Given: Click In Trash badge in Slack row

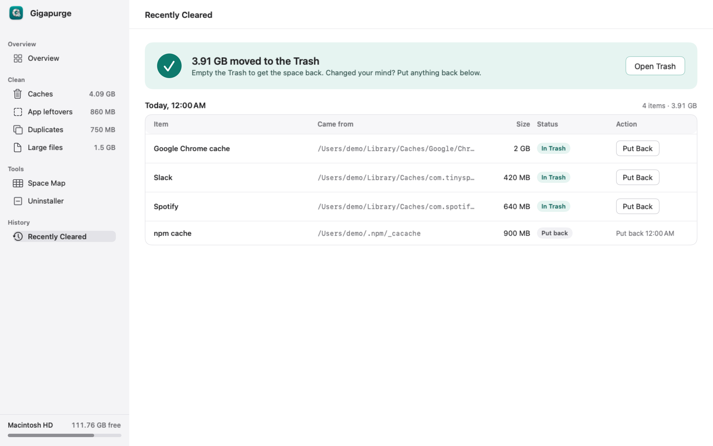Looking at the screenshot, I should 553,177.
